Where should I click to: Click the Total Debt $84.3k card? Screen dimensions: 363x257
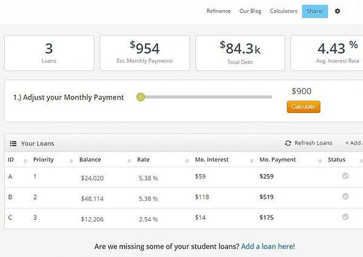click(x=240, y=53)
